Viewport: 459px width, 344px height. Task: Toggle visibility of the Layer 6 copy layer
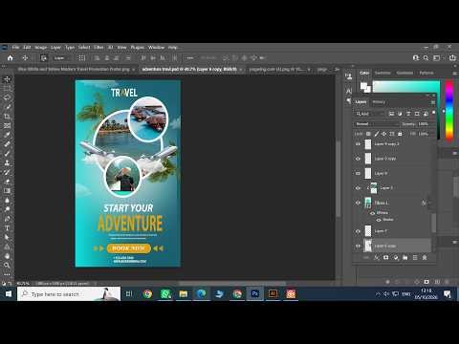[358, 246]
